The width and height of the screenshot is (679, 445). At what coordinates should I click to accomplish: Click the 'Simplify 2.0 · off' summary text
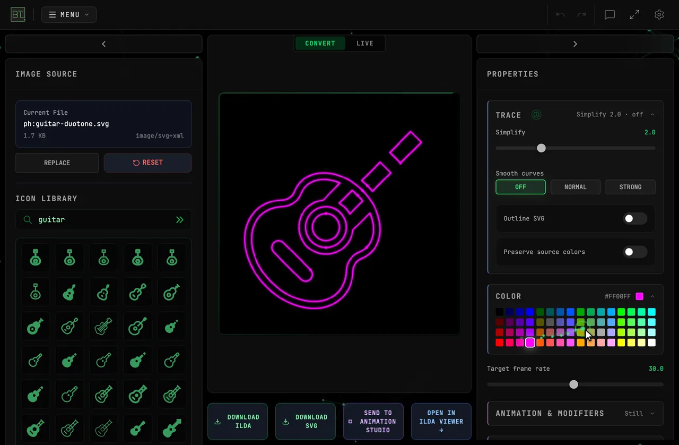point(610,115)
